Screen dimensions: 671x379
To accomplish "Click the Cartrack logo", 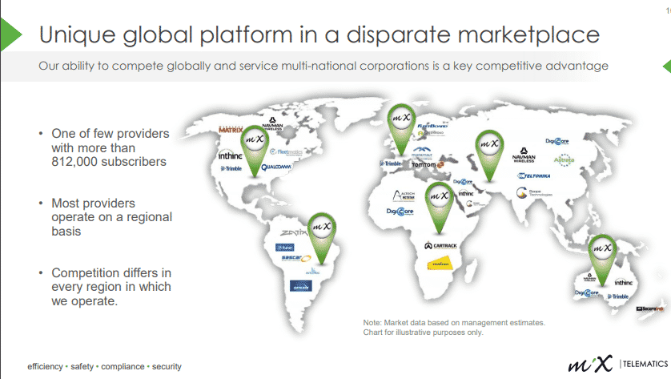I will coord(440,245).
